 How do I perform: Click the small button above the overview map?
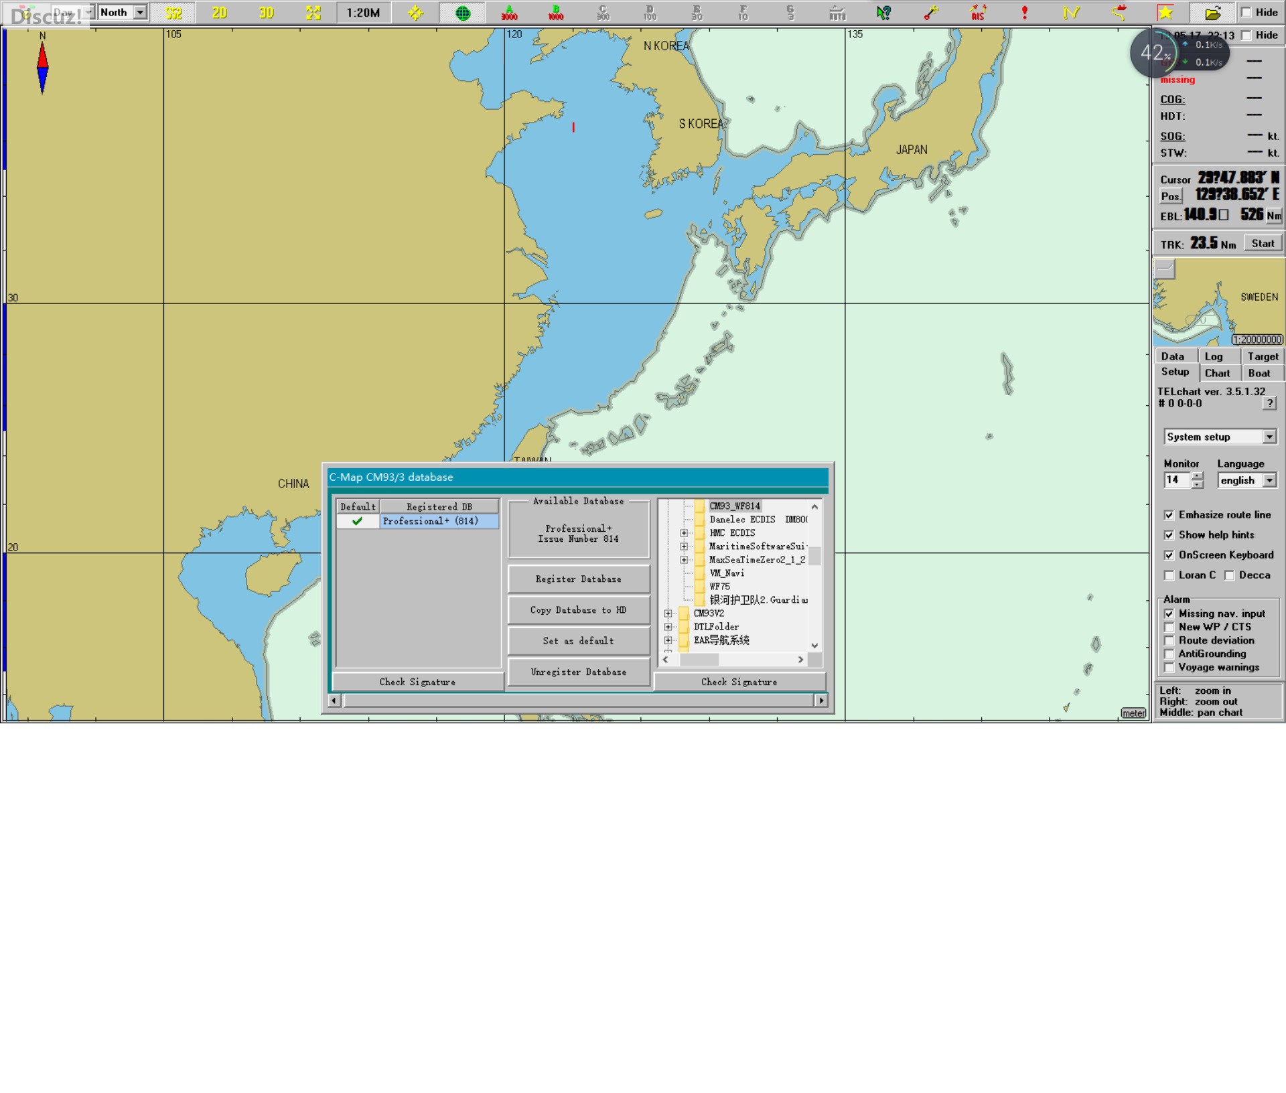coord(1164,269)
